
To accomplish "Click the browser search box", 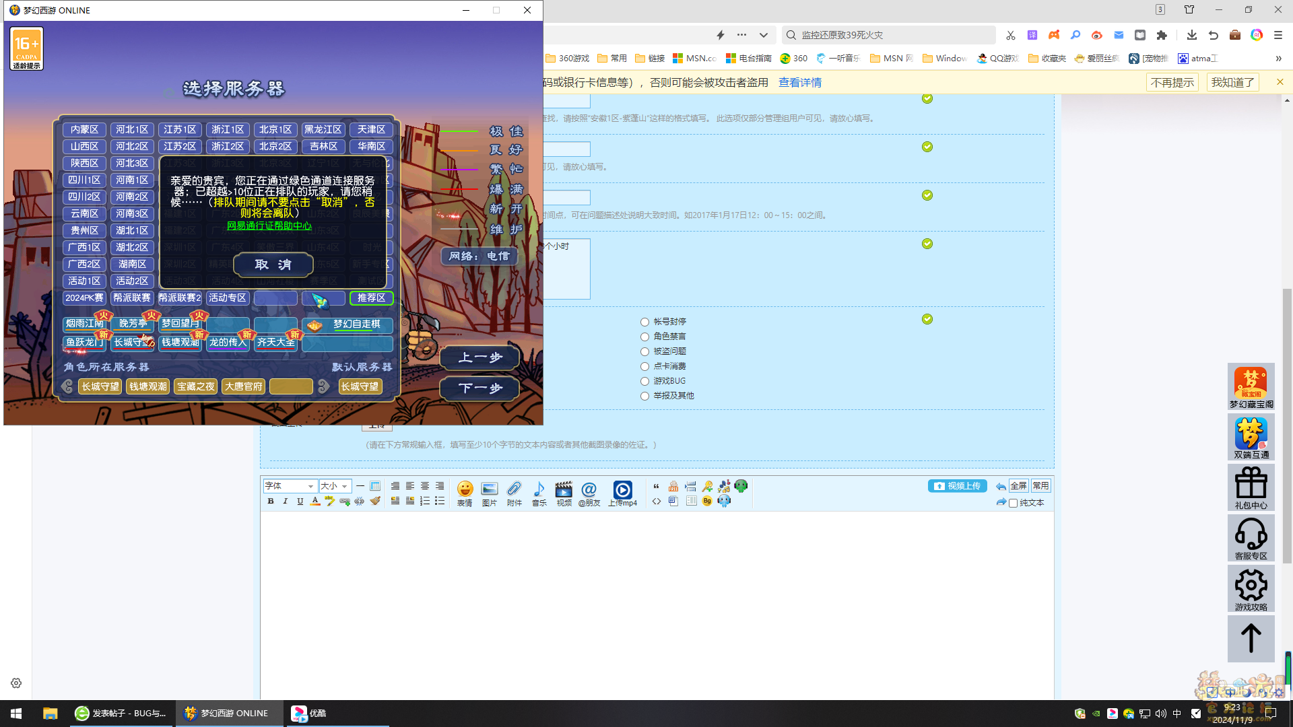I will click(x=889, y=35).
